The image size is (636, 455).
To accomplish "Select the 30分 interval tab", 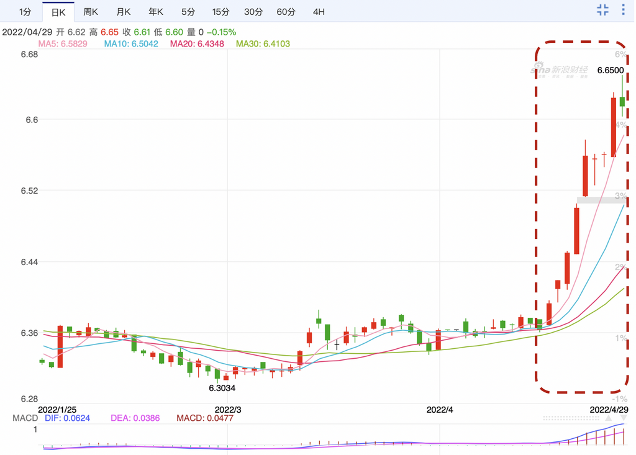I will pyautogui.click(x=253, y=12).
